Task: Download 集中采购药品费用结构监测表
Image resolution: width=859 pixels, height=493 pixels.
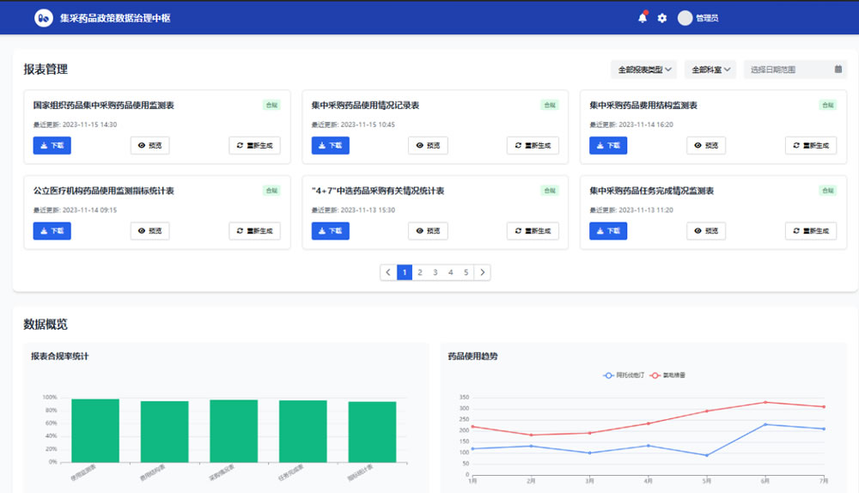Action: coord(608,145)
